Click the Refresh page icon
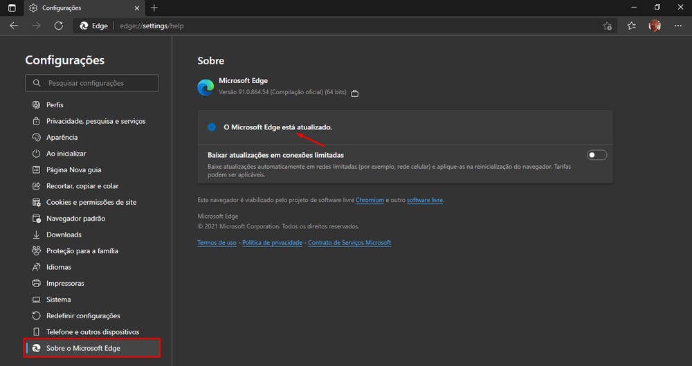 pos(59,26)
